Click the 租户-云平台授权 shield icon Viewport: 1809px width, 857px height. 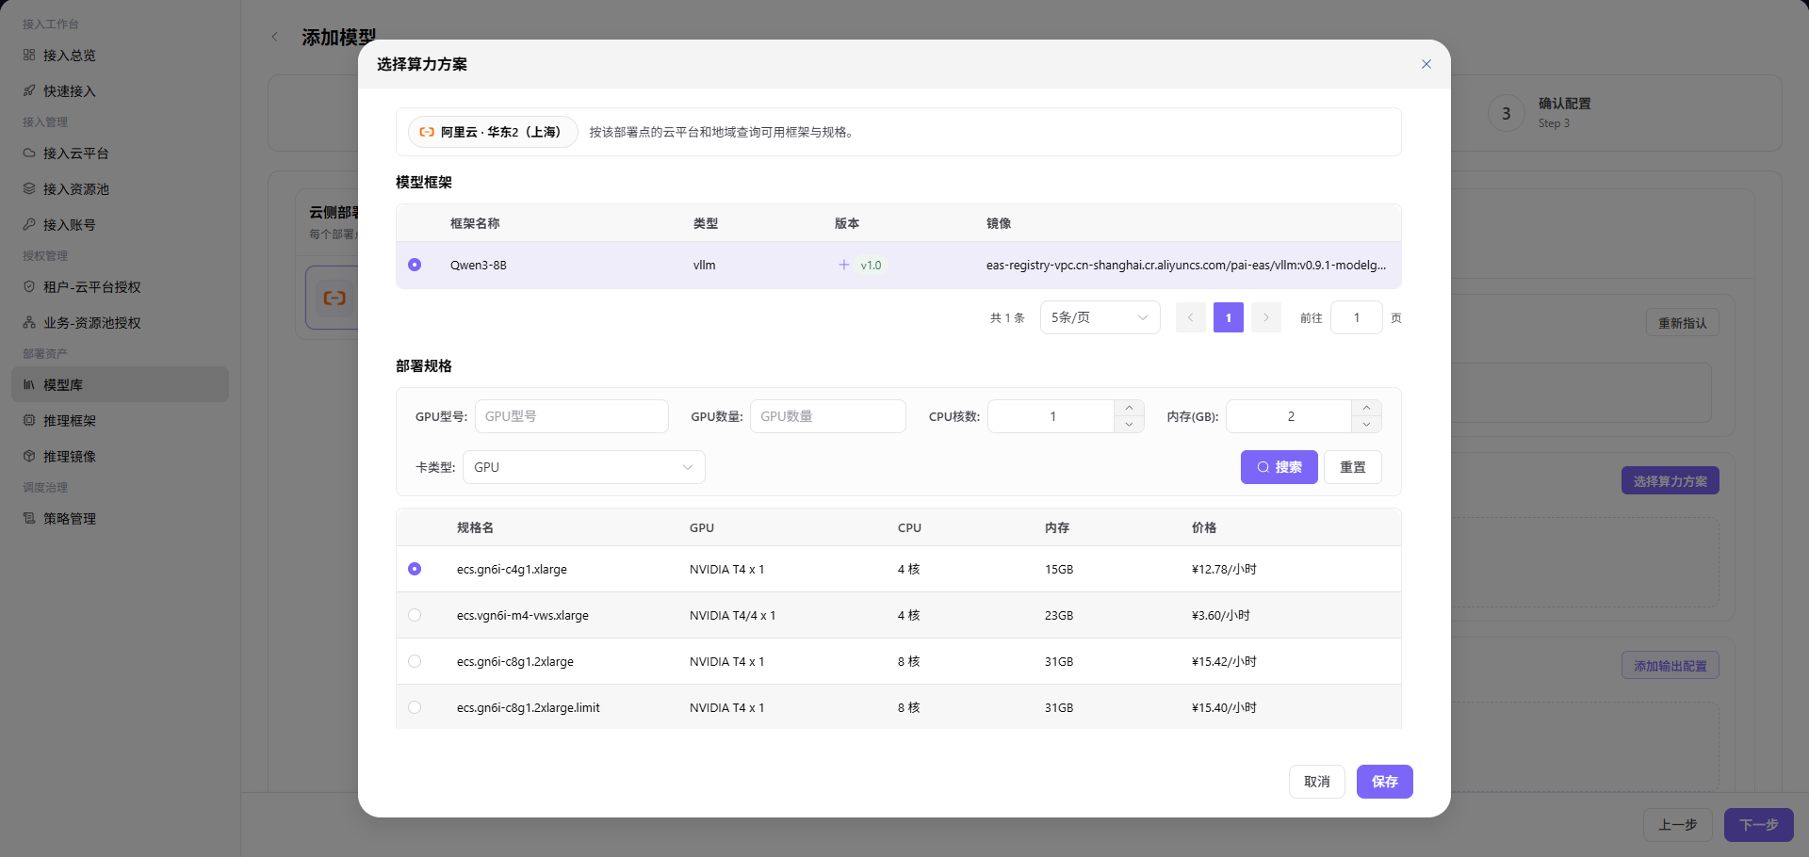pos(29,286)
